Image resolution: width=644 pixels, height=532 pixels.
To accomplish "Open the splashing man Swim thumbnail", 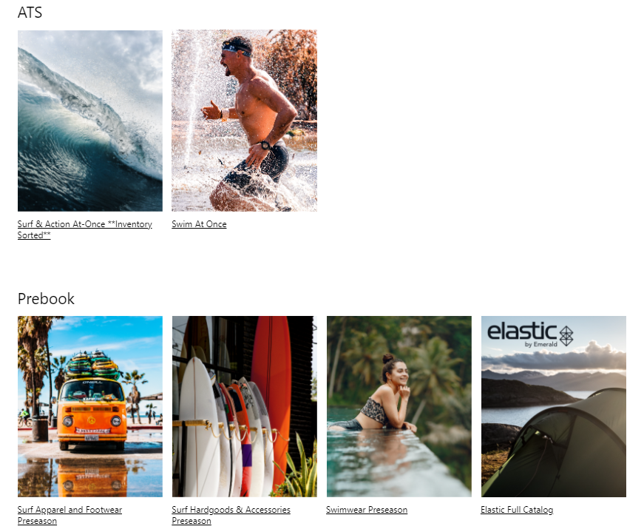I will (x=245, y=121).
